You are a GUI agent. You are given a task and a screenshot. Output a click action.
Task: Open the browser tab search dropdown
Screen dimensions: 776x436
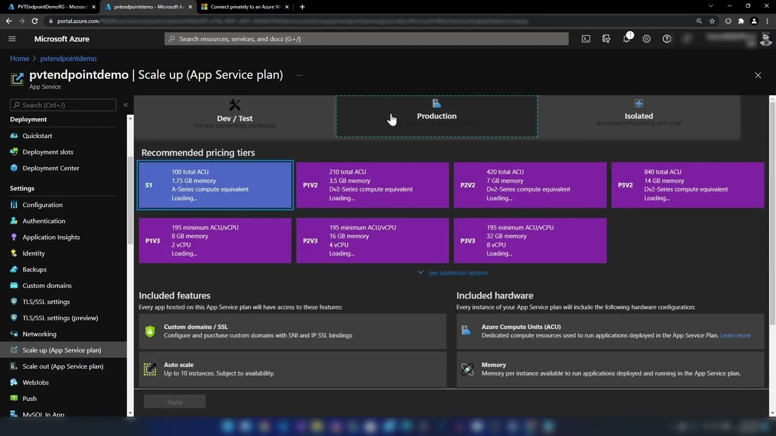[x=711, y=6]
